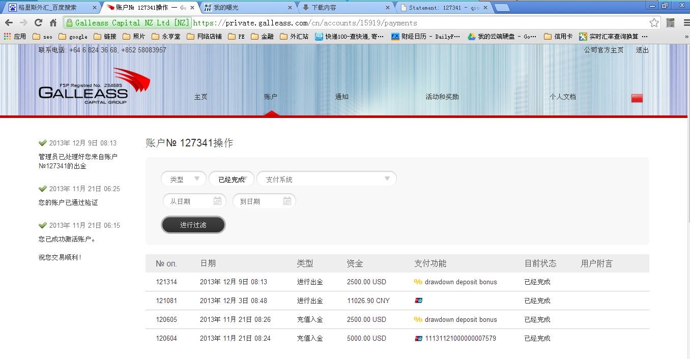Change language via the Chinese flag icon

pos(637,98)
